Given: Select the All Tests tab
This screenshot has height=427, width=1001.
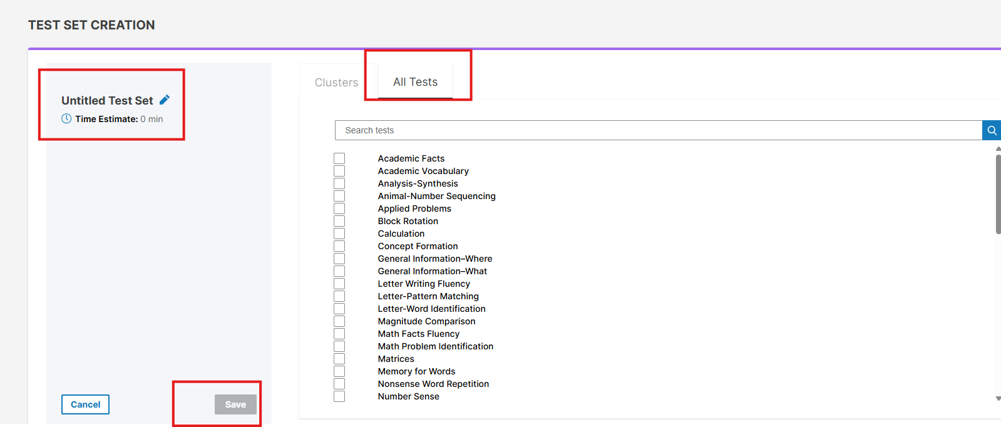Looking at the screenshot, I should point(415,82).
